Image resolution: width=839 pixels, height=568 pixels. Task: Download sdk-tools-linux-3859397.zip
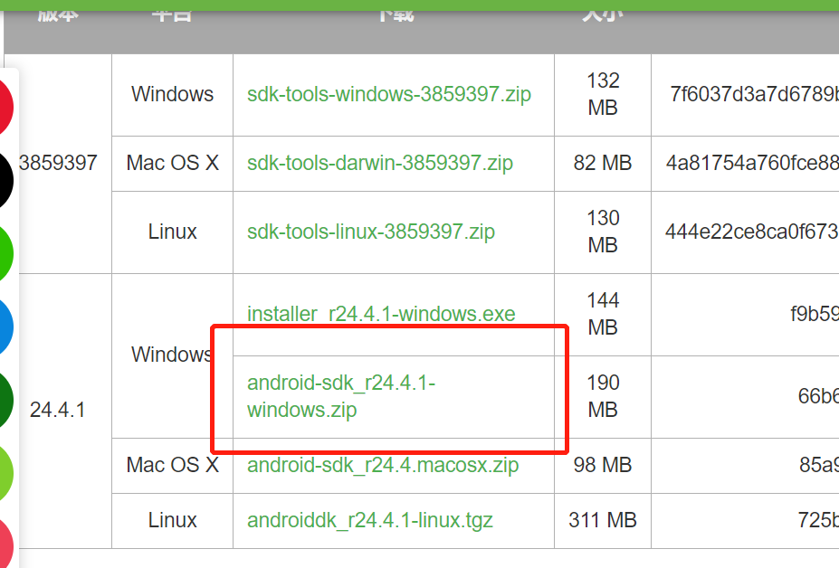point(371,232)
